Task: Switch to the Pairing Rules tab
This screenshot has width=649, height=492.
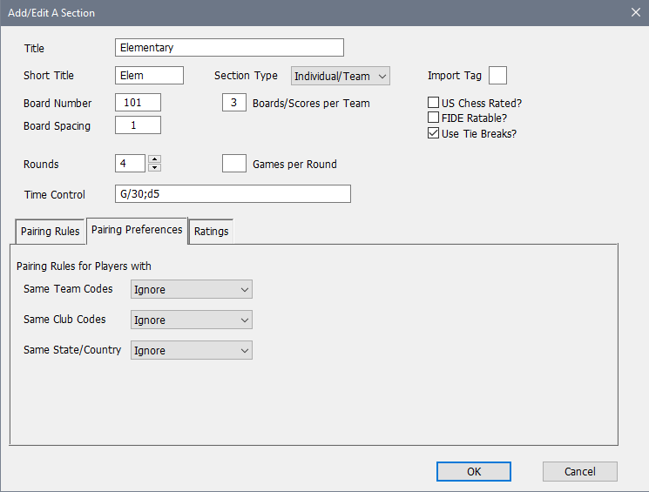Action: (51, 231)
